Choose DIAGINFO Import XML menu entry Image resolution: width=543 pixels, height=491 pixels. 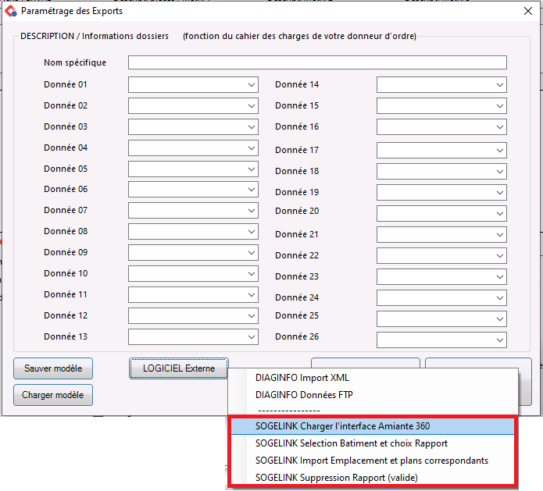[x=373, y=378]
